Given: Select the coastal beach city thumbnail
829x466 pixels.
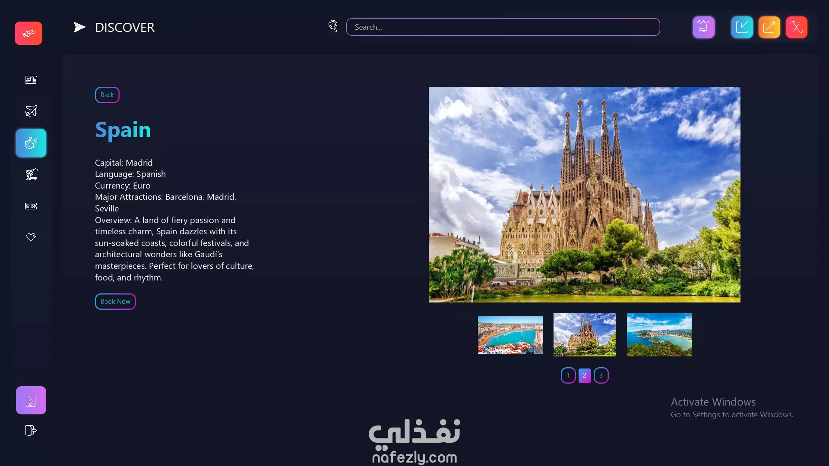Looking at the screenshot, I should click(x=510, y=335).
